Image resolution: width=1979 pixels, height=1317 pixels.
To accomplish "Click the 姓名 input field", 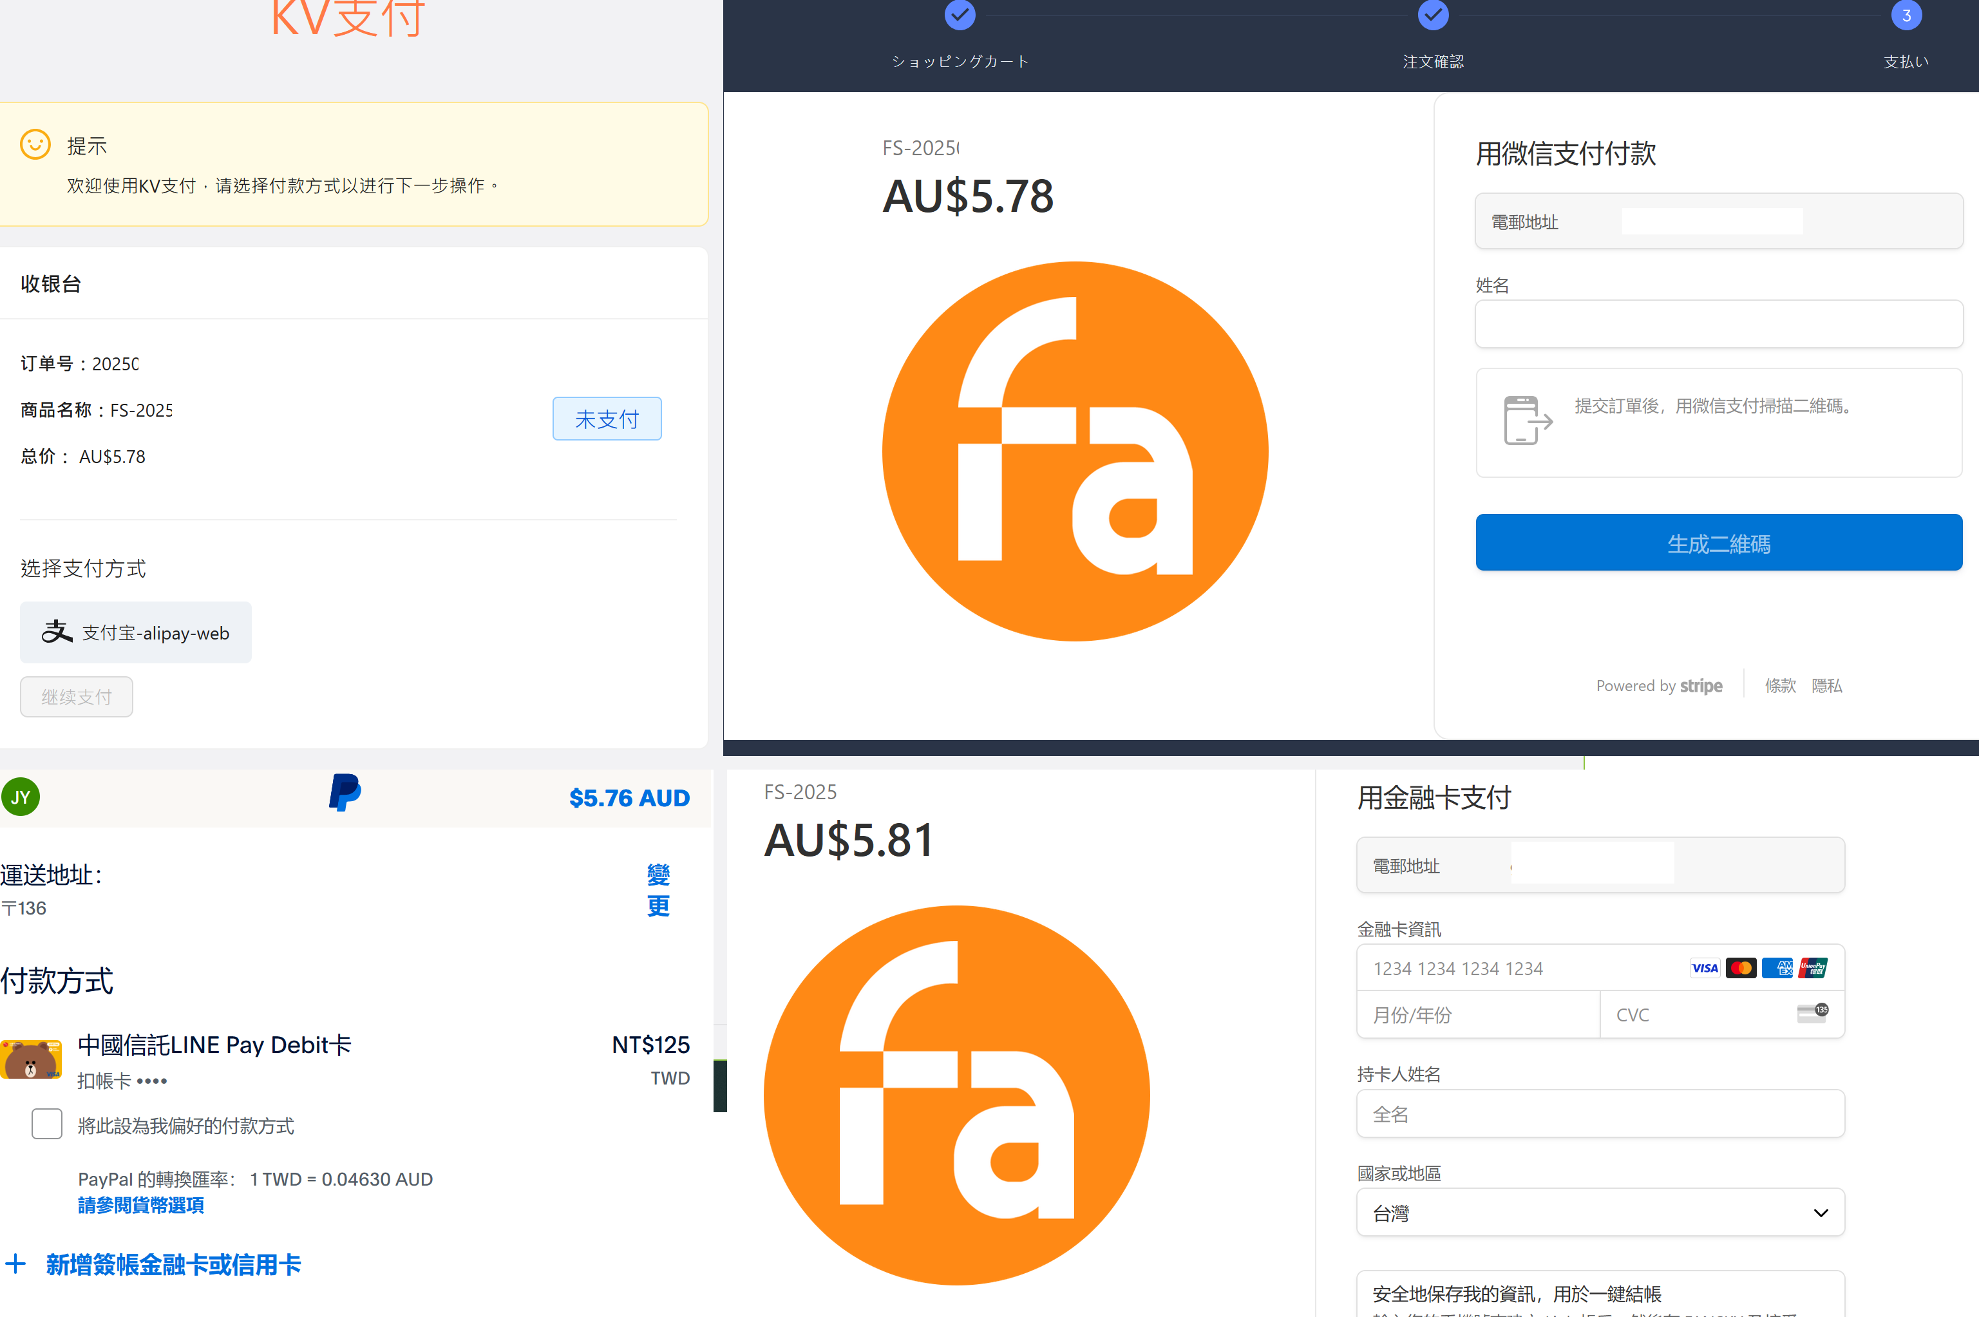I will [1719, 323].
